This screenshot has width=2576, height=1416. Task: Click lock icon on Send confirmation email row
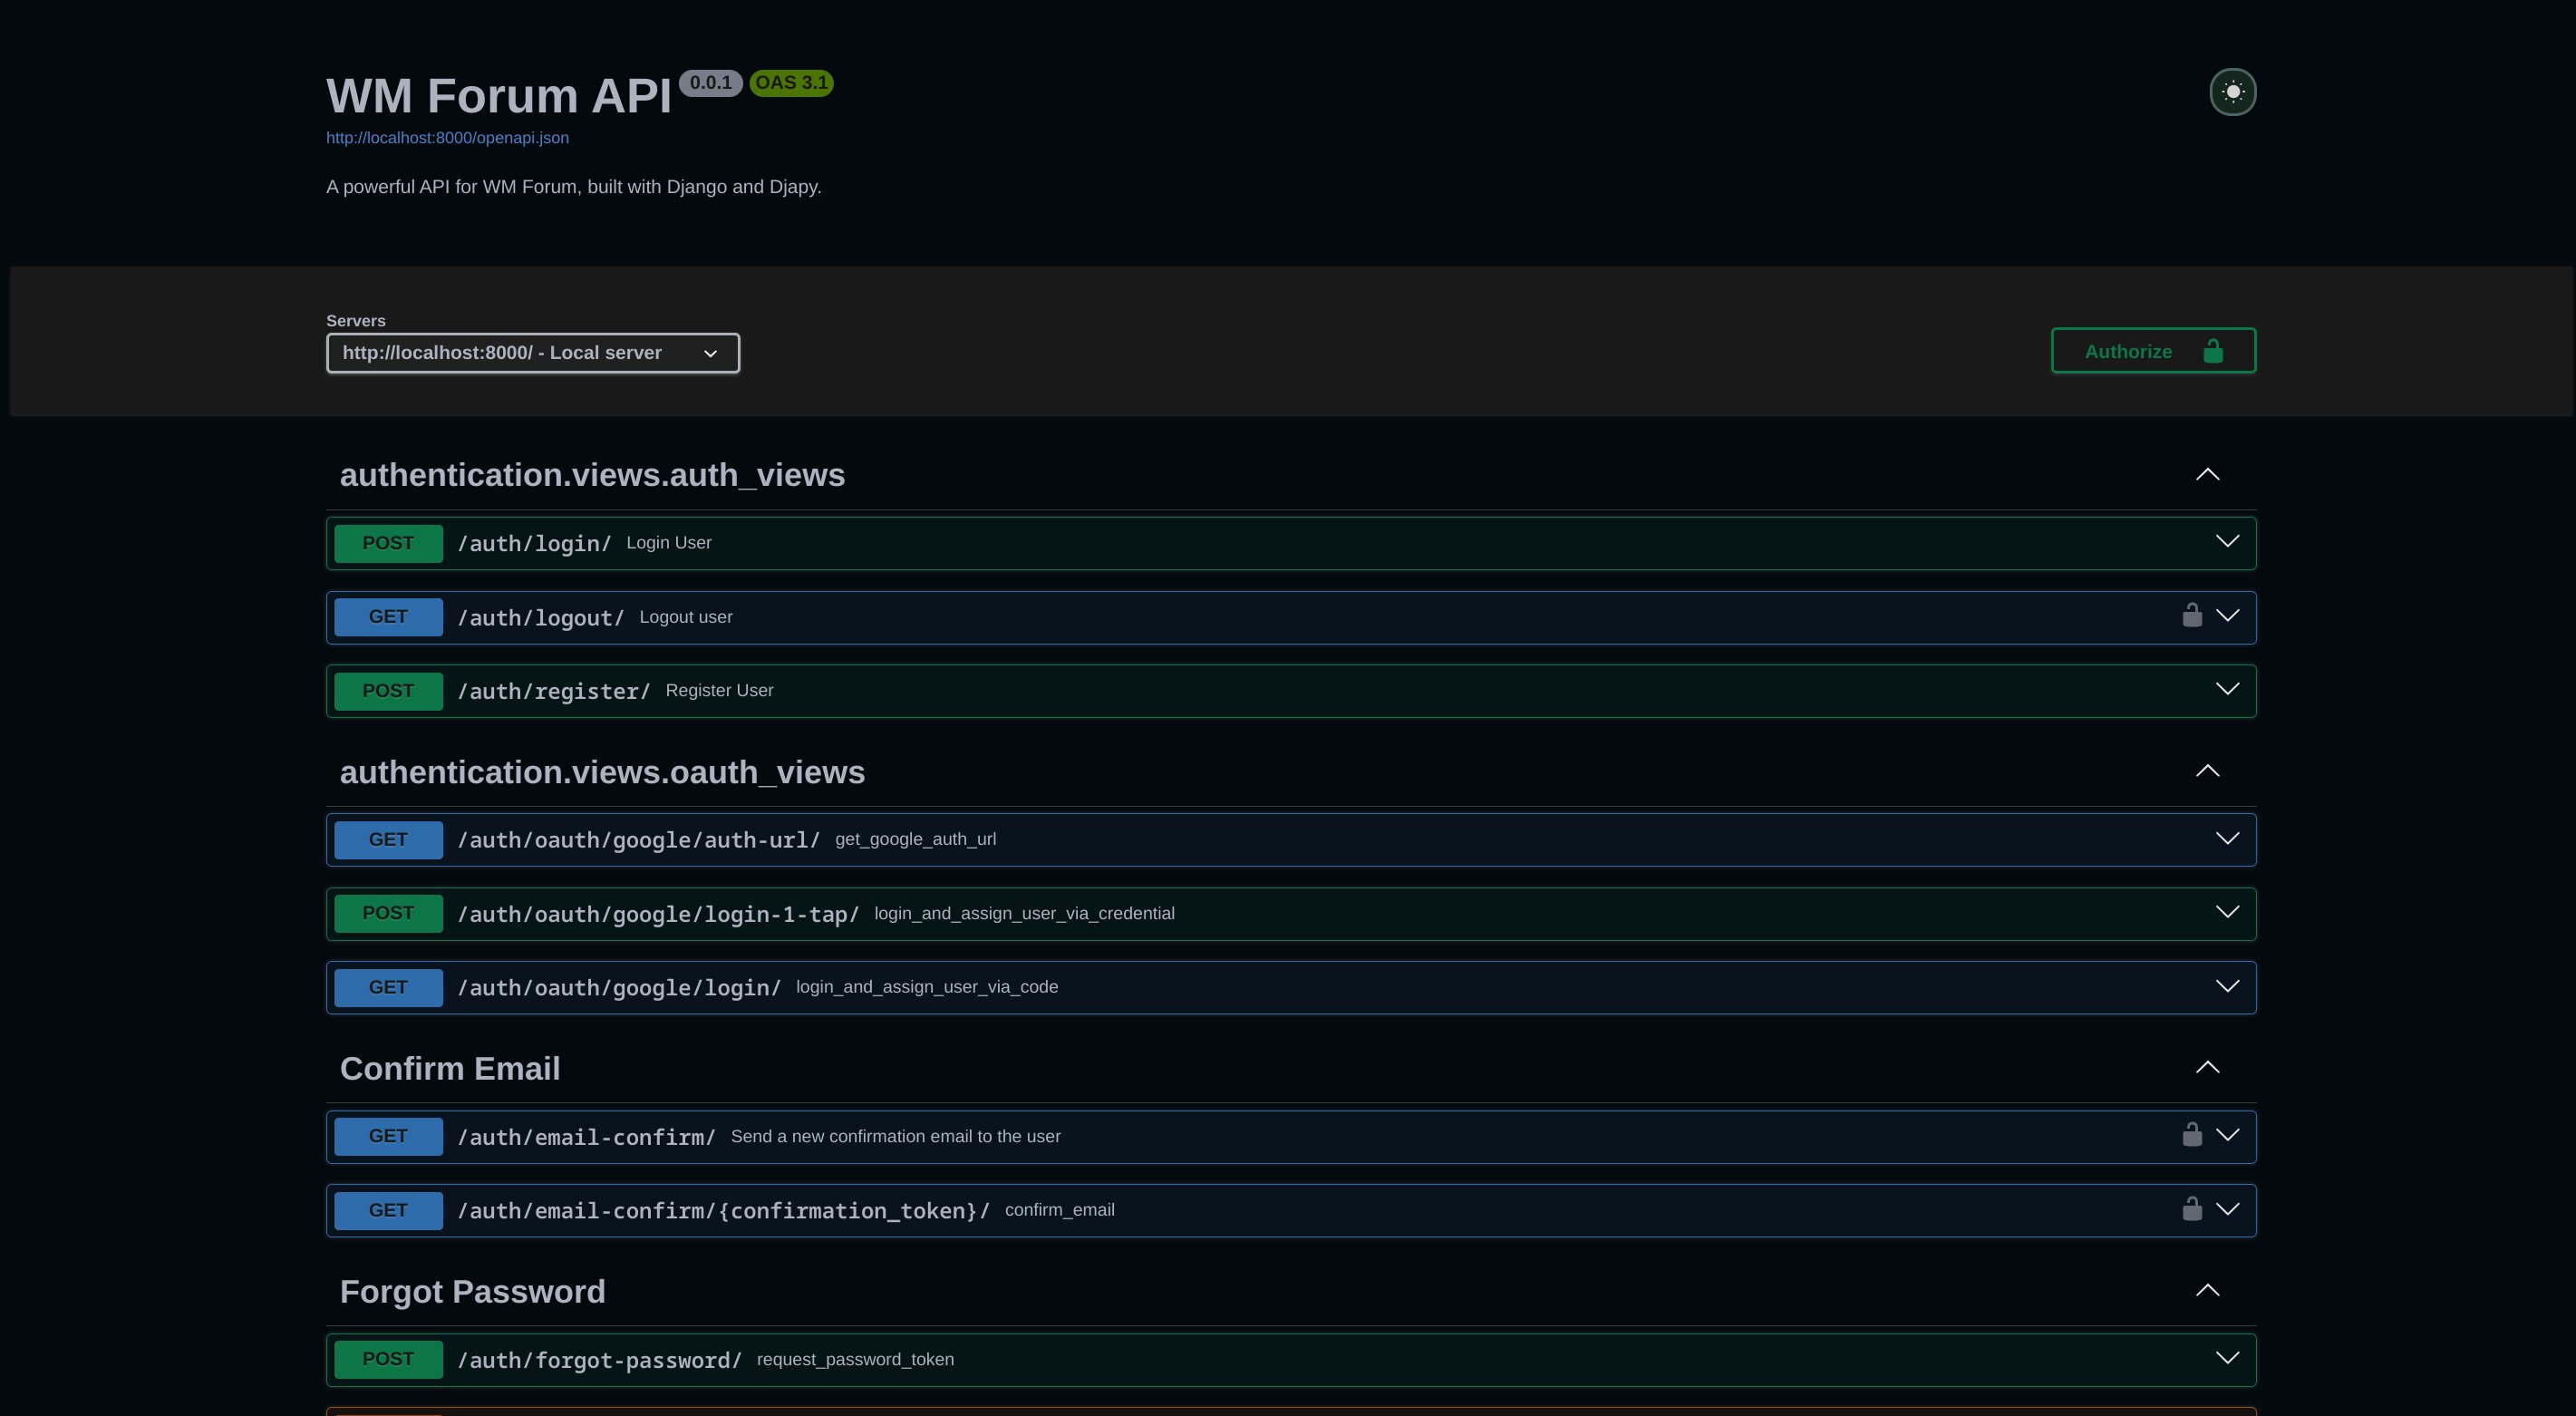pos(2191,1135)
